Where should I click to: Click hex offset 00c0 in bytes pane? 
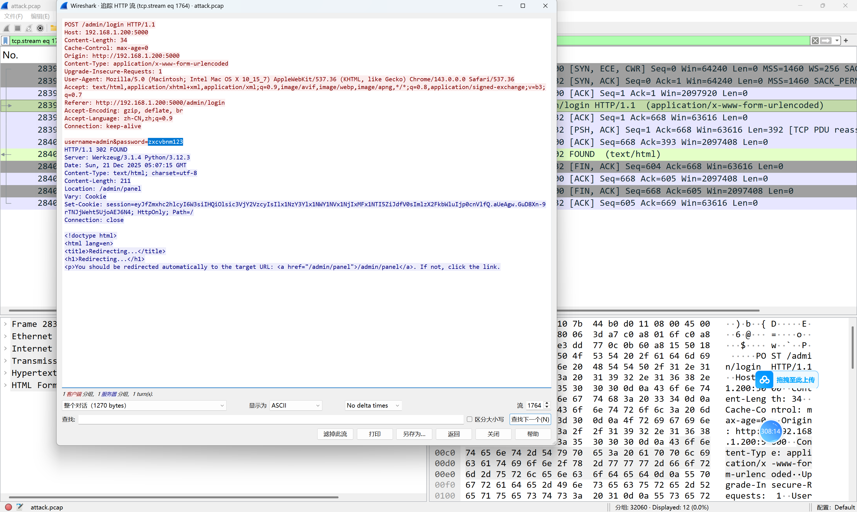445,453
